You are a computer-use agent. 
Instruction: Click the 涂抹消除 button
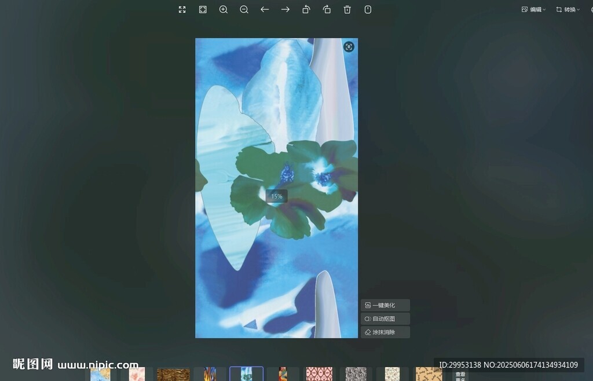coord(385,332)
